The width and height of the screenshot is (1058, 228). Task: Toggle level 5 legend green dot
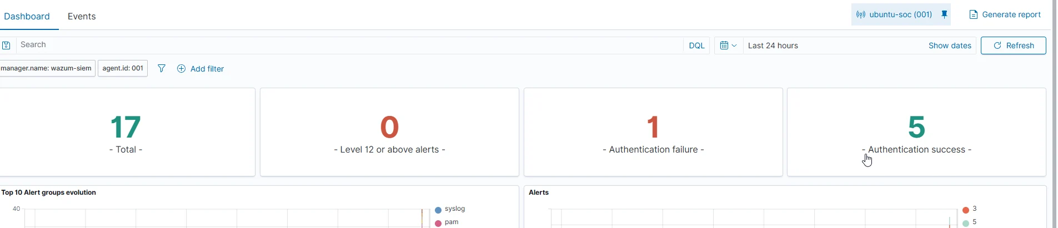pos(966,223)
